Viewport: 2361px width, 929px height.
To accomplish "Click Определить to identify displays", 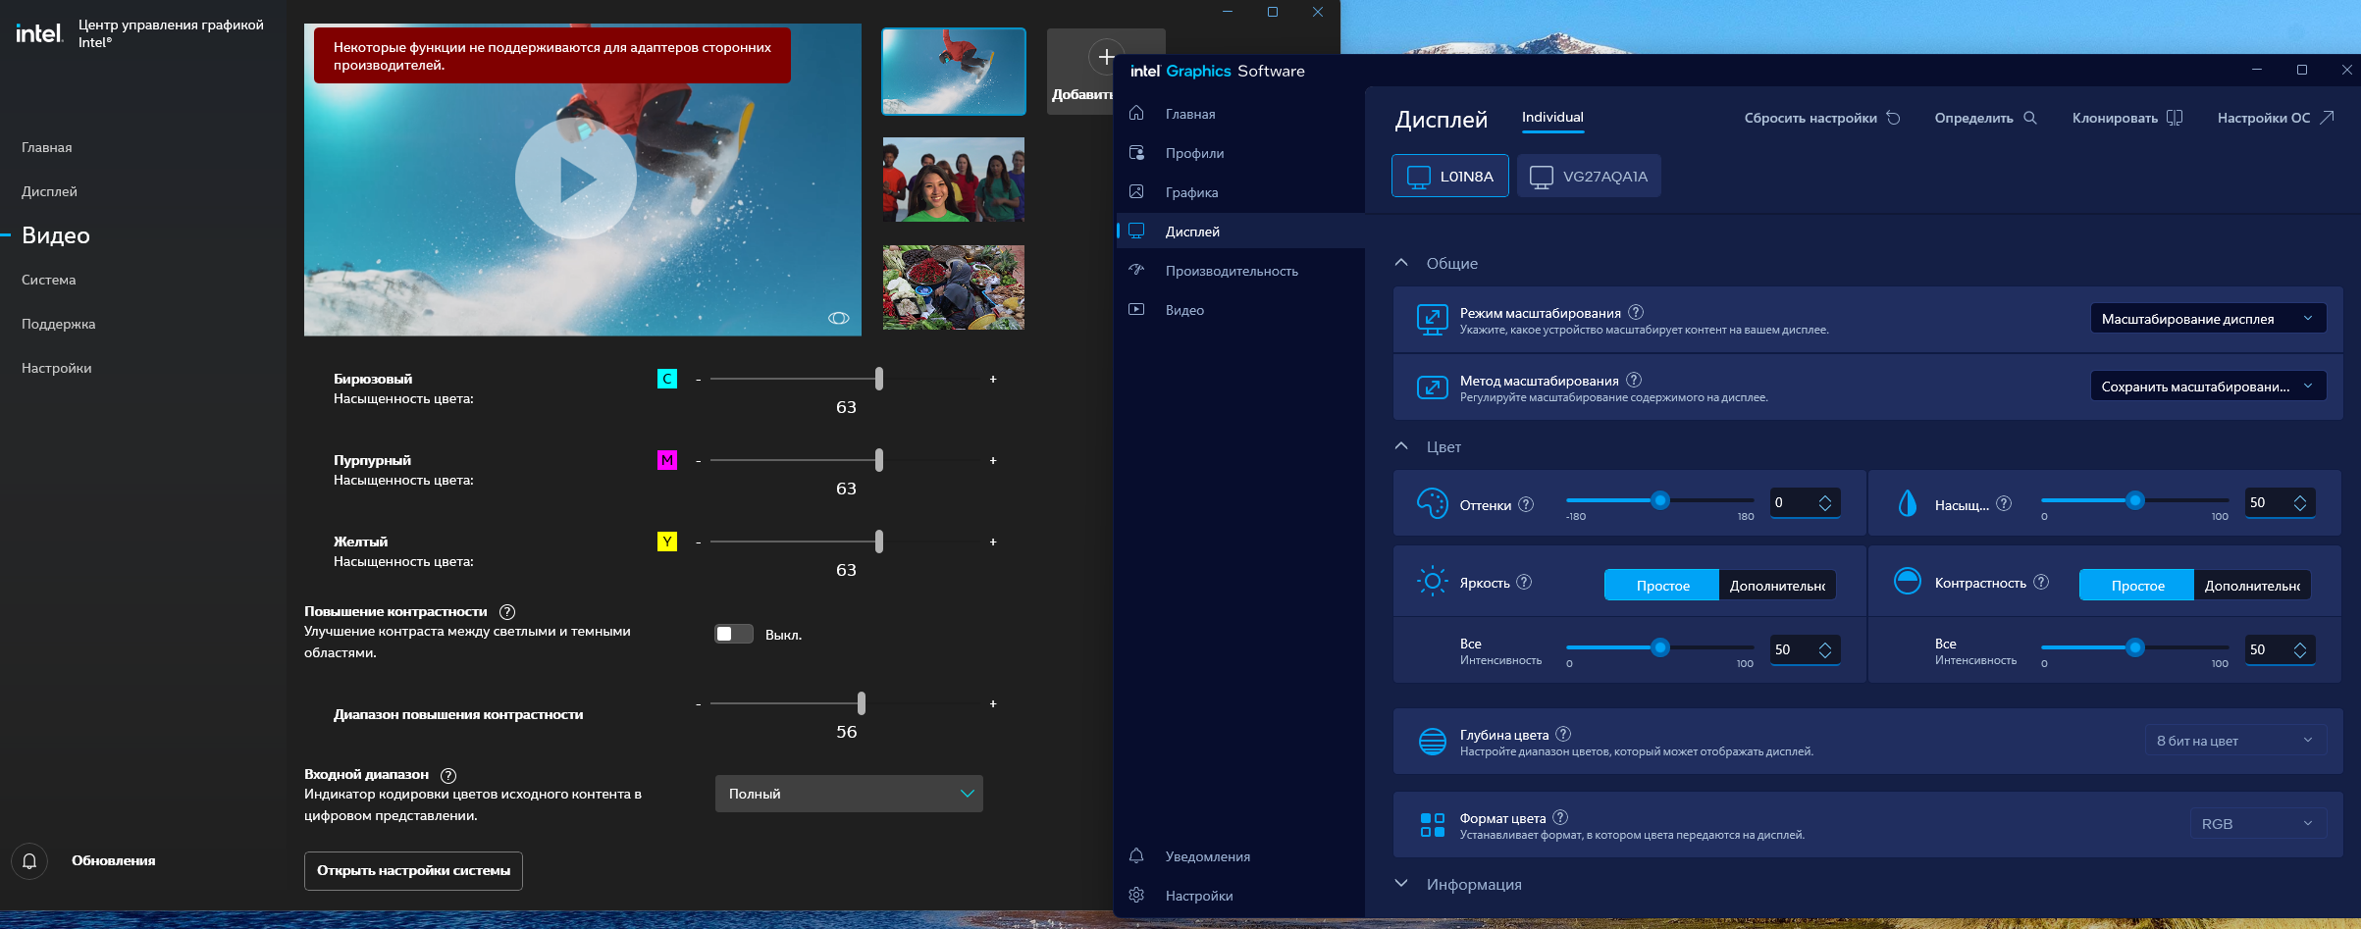I will 1986,118.
